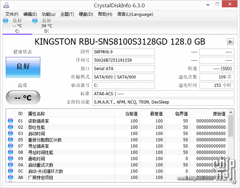The height and width of the screenshot is (188, 240).
Task: Click the 临界值 column header
Action: click(x=177, y=114)
